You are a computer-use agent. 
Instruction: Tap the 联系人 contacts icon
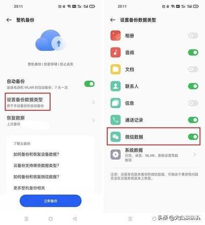(115, 86)
